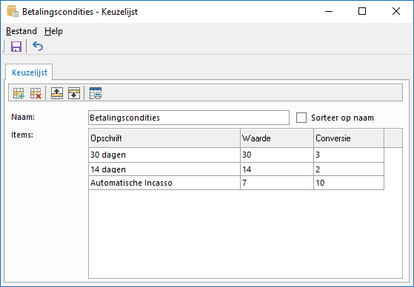The width and height of the screenshot is (414, 287).
Task: Click the Waarde cell showing 14
Action: tap(277, 169)
